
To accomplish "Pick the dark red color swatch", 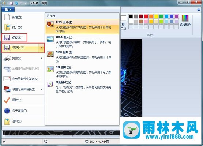I will click(141, 16).
